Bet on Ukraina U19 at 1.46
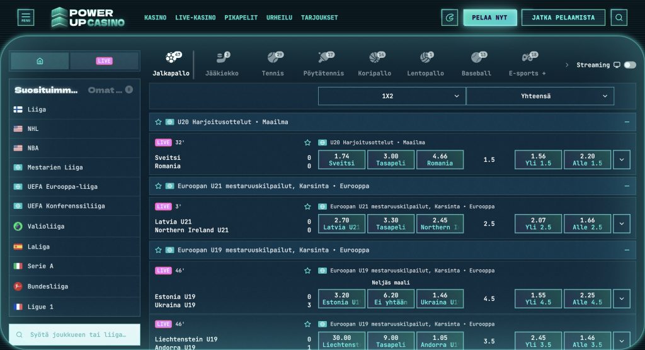 [440, 298]
